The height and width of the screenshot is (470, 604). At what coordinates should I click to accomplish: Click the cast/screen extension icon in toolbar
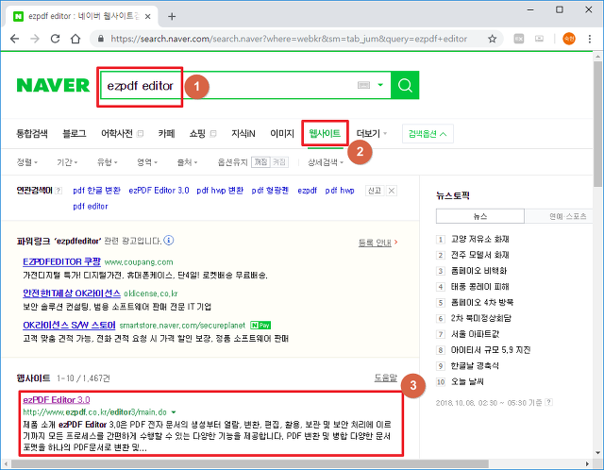pyautogui.click(x=539, y=39)
